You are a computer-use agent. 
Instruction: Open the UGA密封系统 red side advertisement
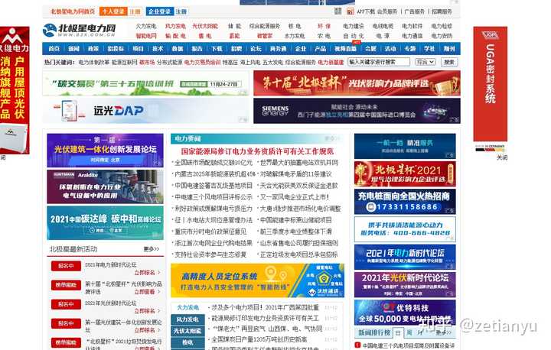[x=491, y=83]
